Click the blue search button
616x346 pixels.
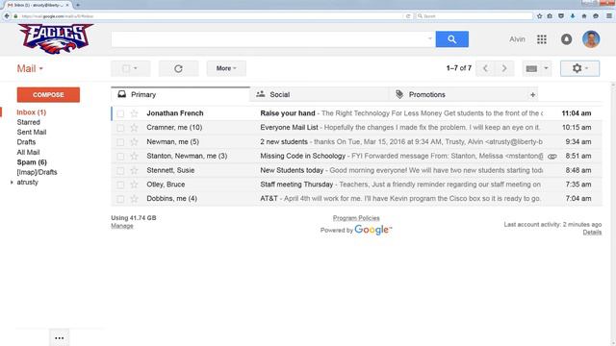click(451, 39)
